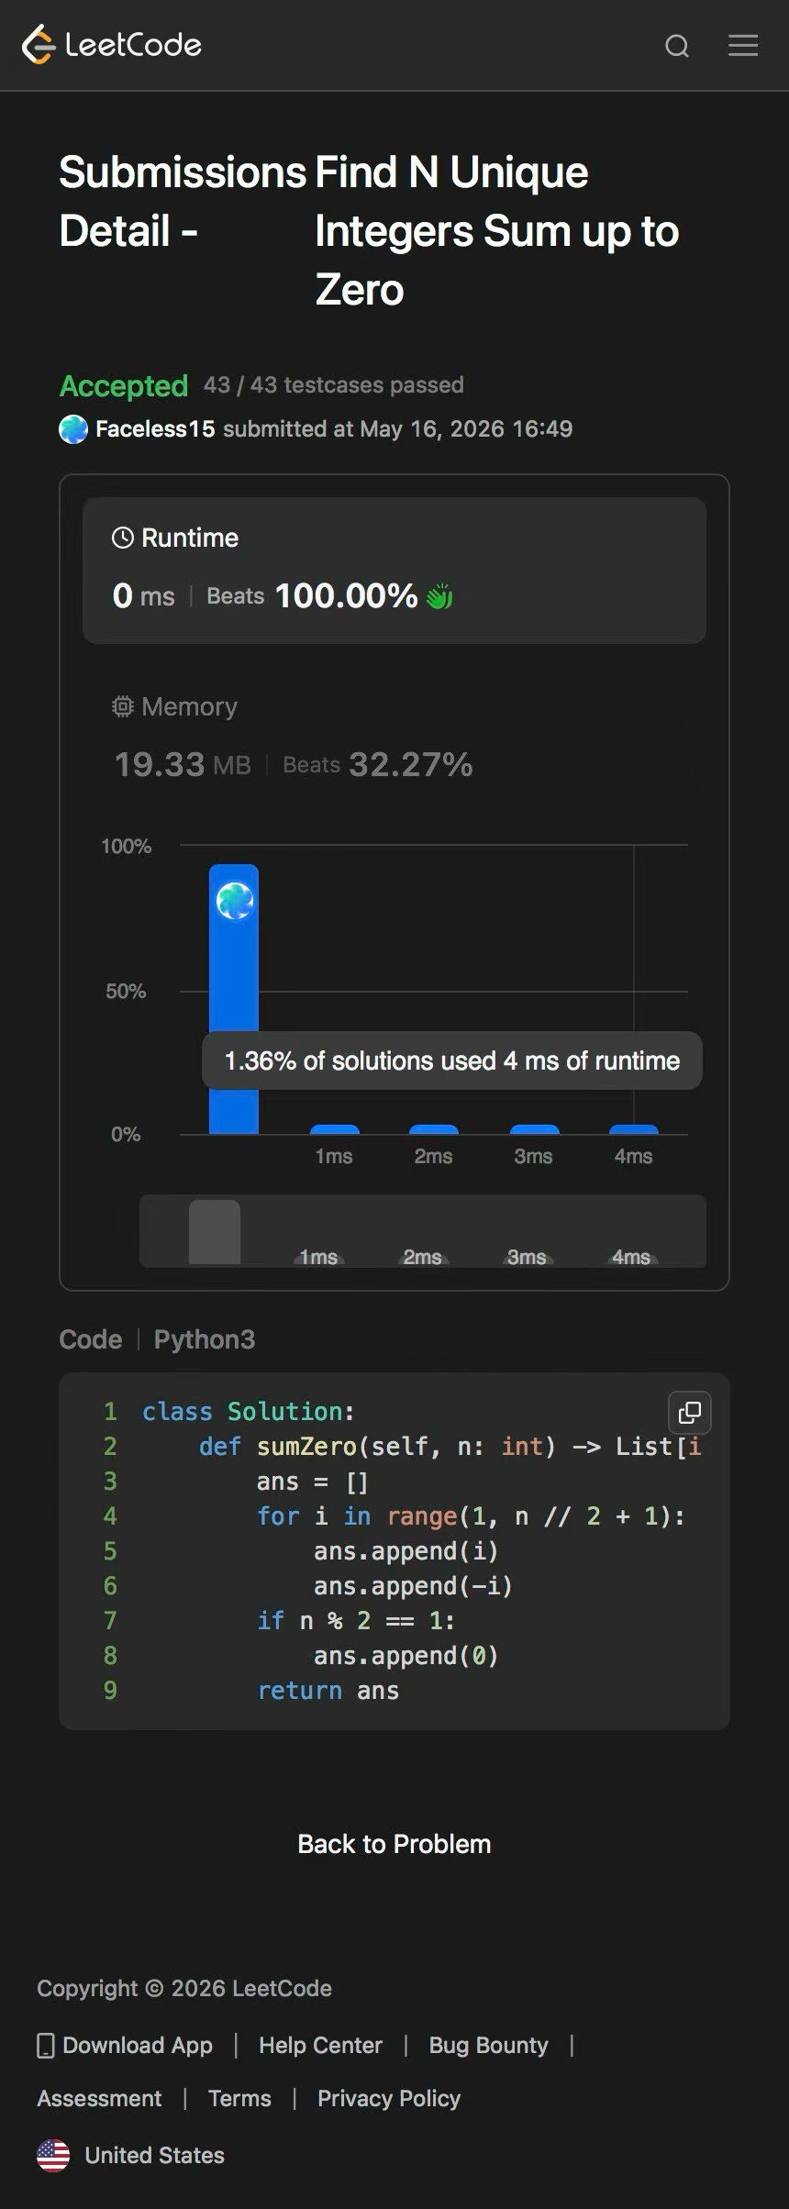789x2209 pixels.
Task: Open the Help Center link
Action: [320, 2045]
